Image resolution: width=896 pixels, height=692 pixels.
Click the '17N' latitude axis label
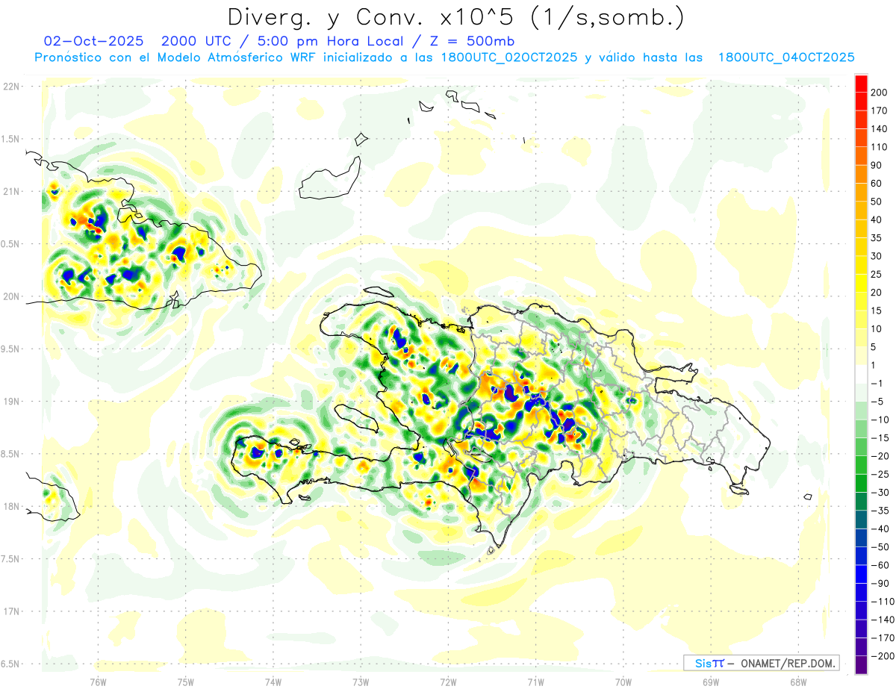12,611
